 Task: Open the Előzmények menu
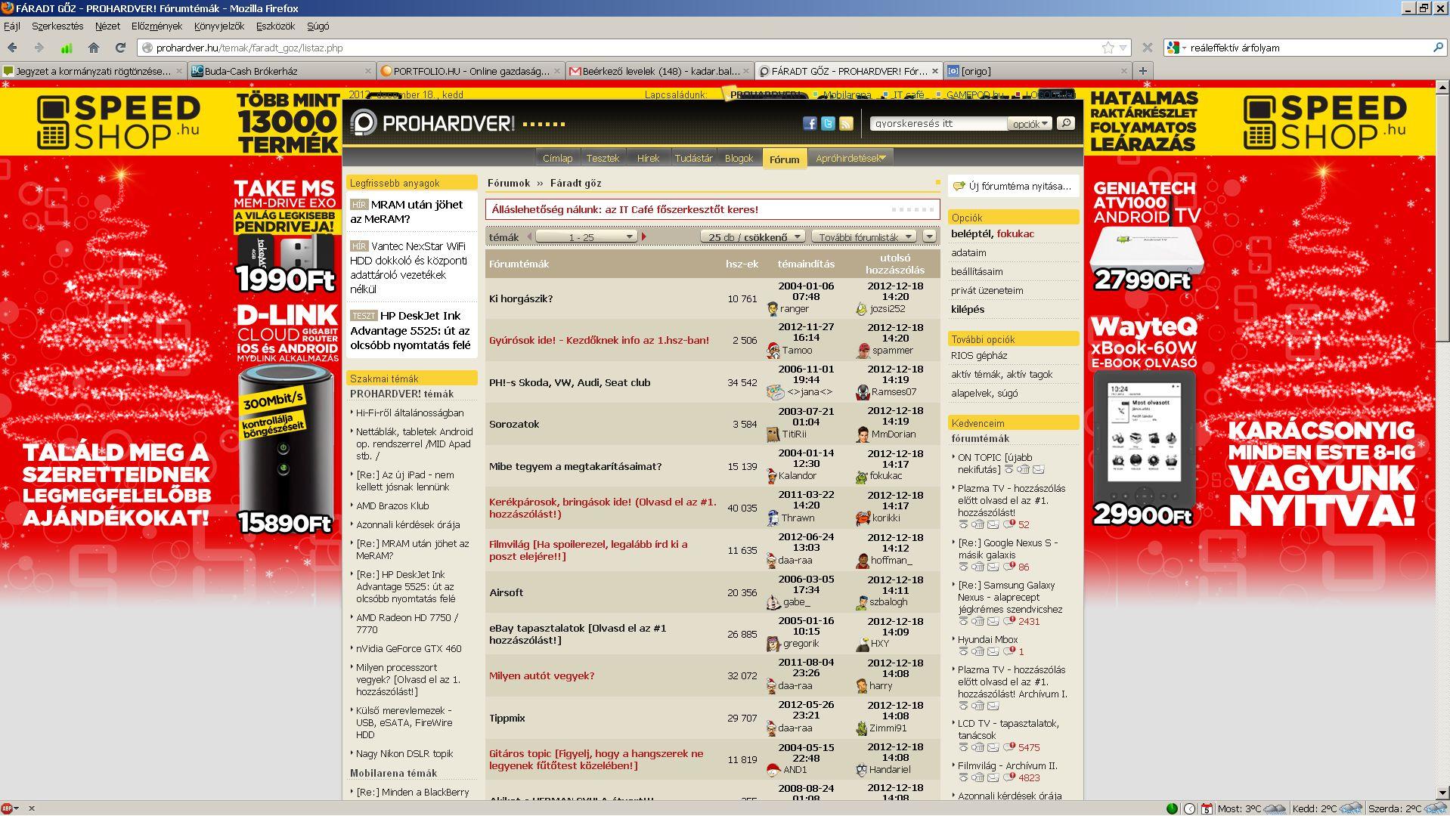click(156, 26)
